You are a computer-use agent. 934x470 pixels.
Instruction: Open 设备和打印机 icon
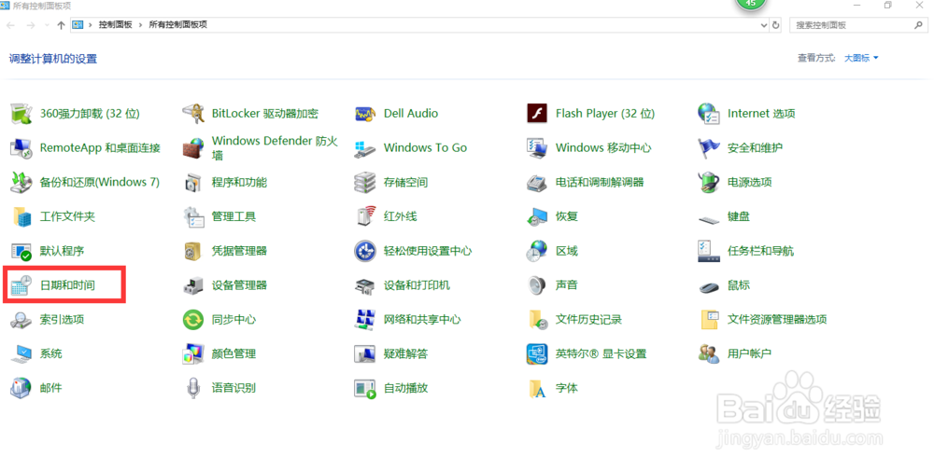pos(365,285)
